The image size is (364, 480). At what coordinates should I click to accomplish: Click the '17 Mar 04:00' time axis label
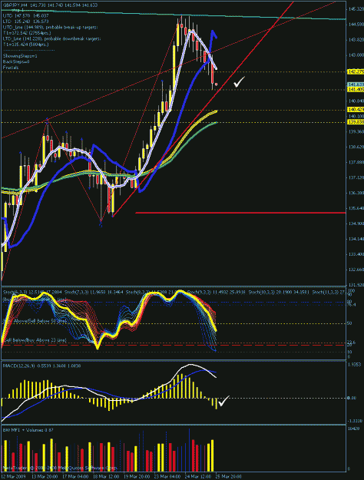pos(75,477)
